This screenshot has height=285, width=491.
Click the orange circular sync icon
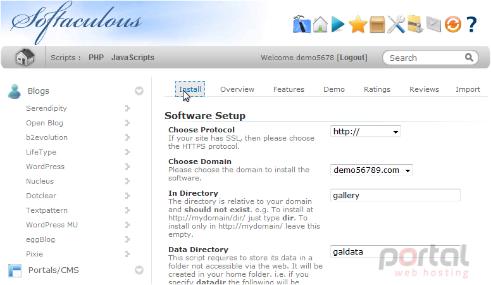click(453, 25)
